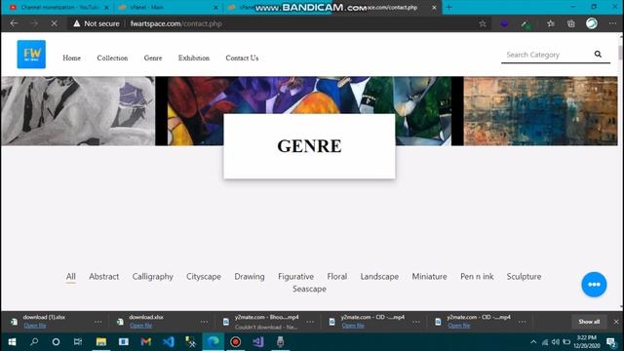This screenshot has width=624, height=351.
Task: Click the Edge icon in taskbar
Action: click(214, 342)
